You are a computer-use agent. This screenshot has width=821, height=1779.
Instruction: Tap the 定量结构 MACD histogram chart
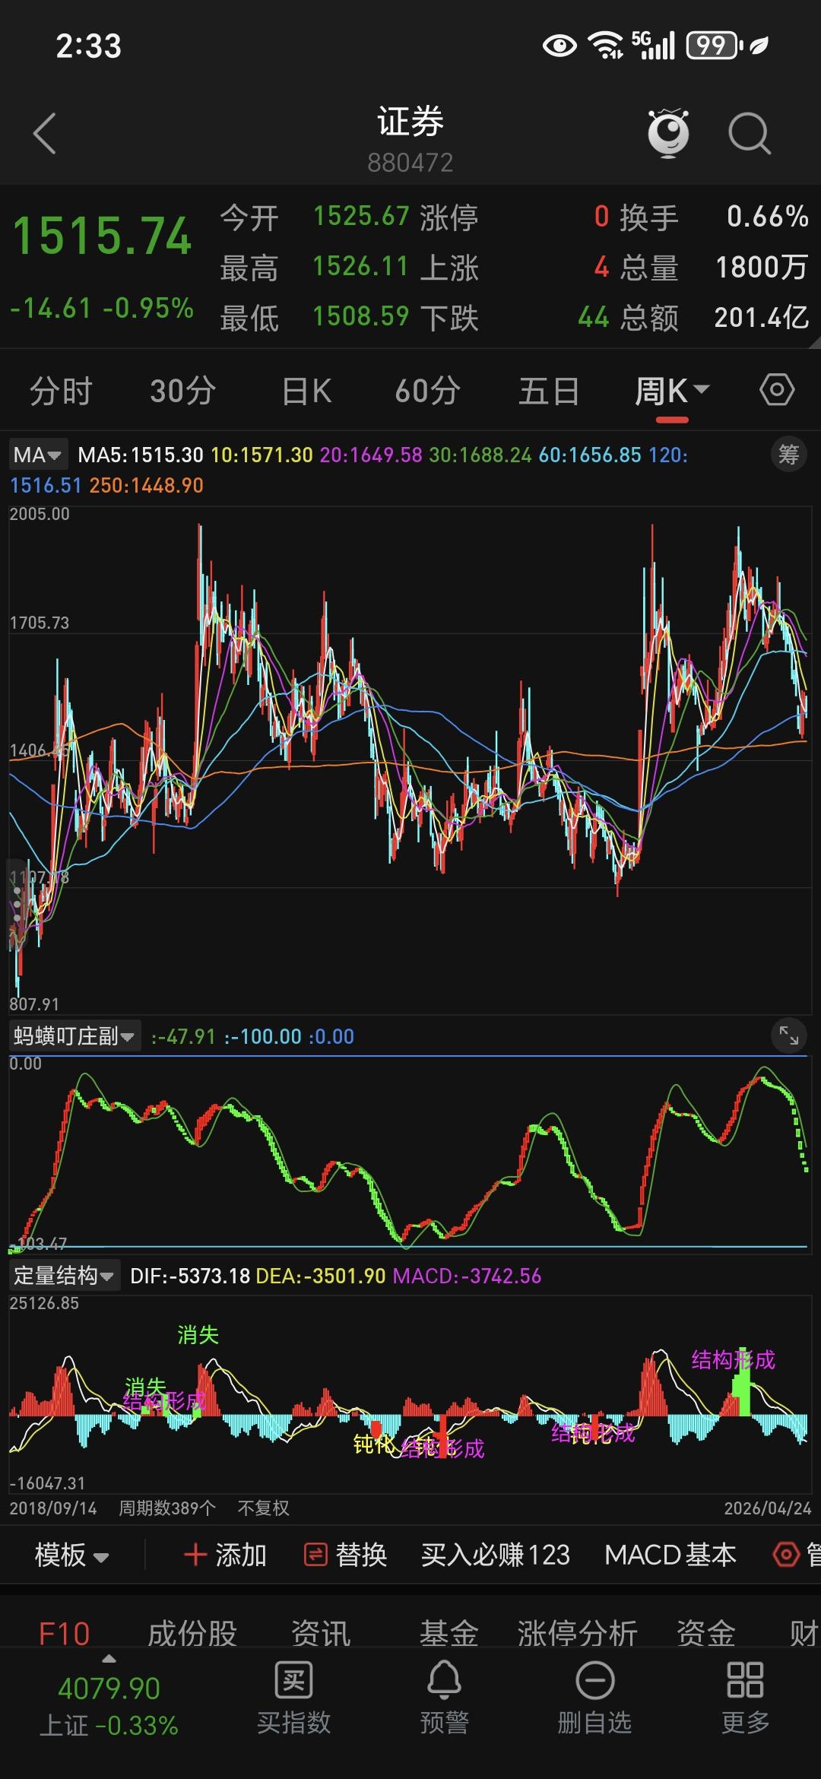point(410,1395)
